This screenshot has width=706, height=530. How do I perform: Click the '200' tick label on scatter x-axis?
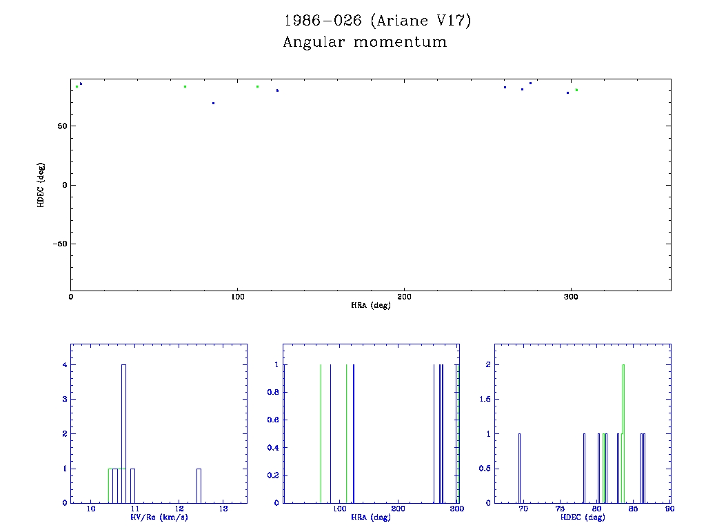(x=404, y=297)
